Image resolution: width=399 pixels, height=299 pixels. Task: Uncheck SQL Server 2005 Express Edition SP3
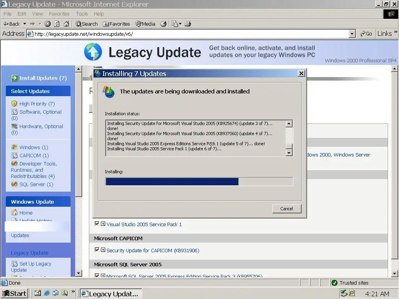coord(97,276)
